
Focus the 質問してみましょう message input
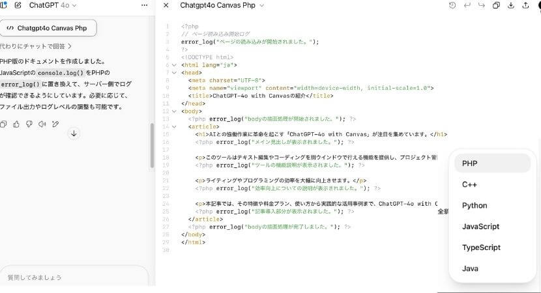74,277
